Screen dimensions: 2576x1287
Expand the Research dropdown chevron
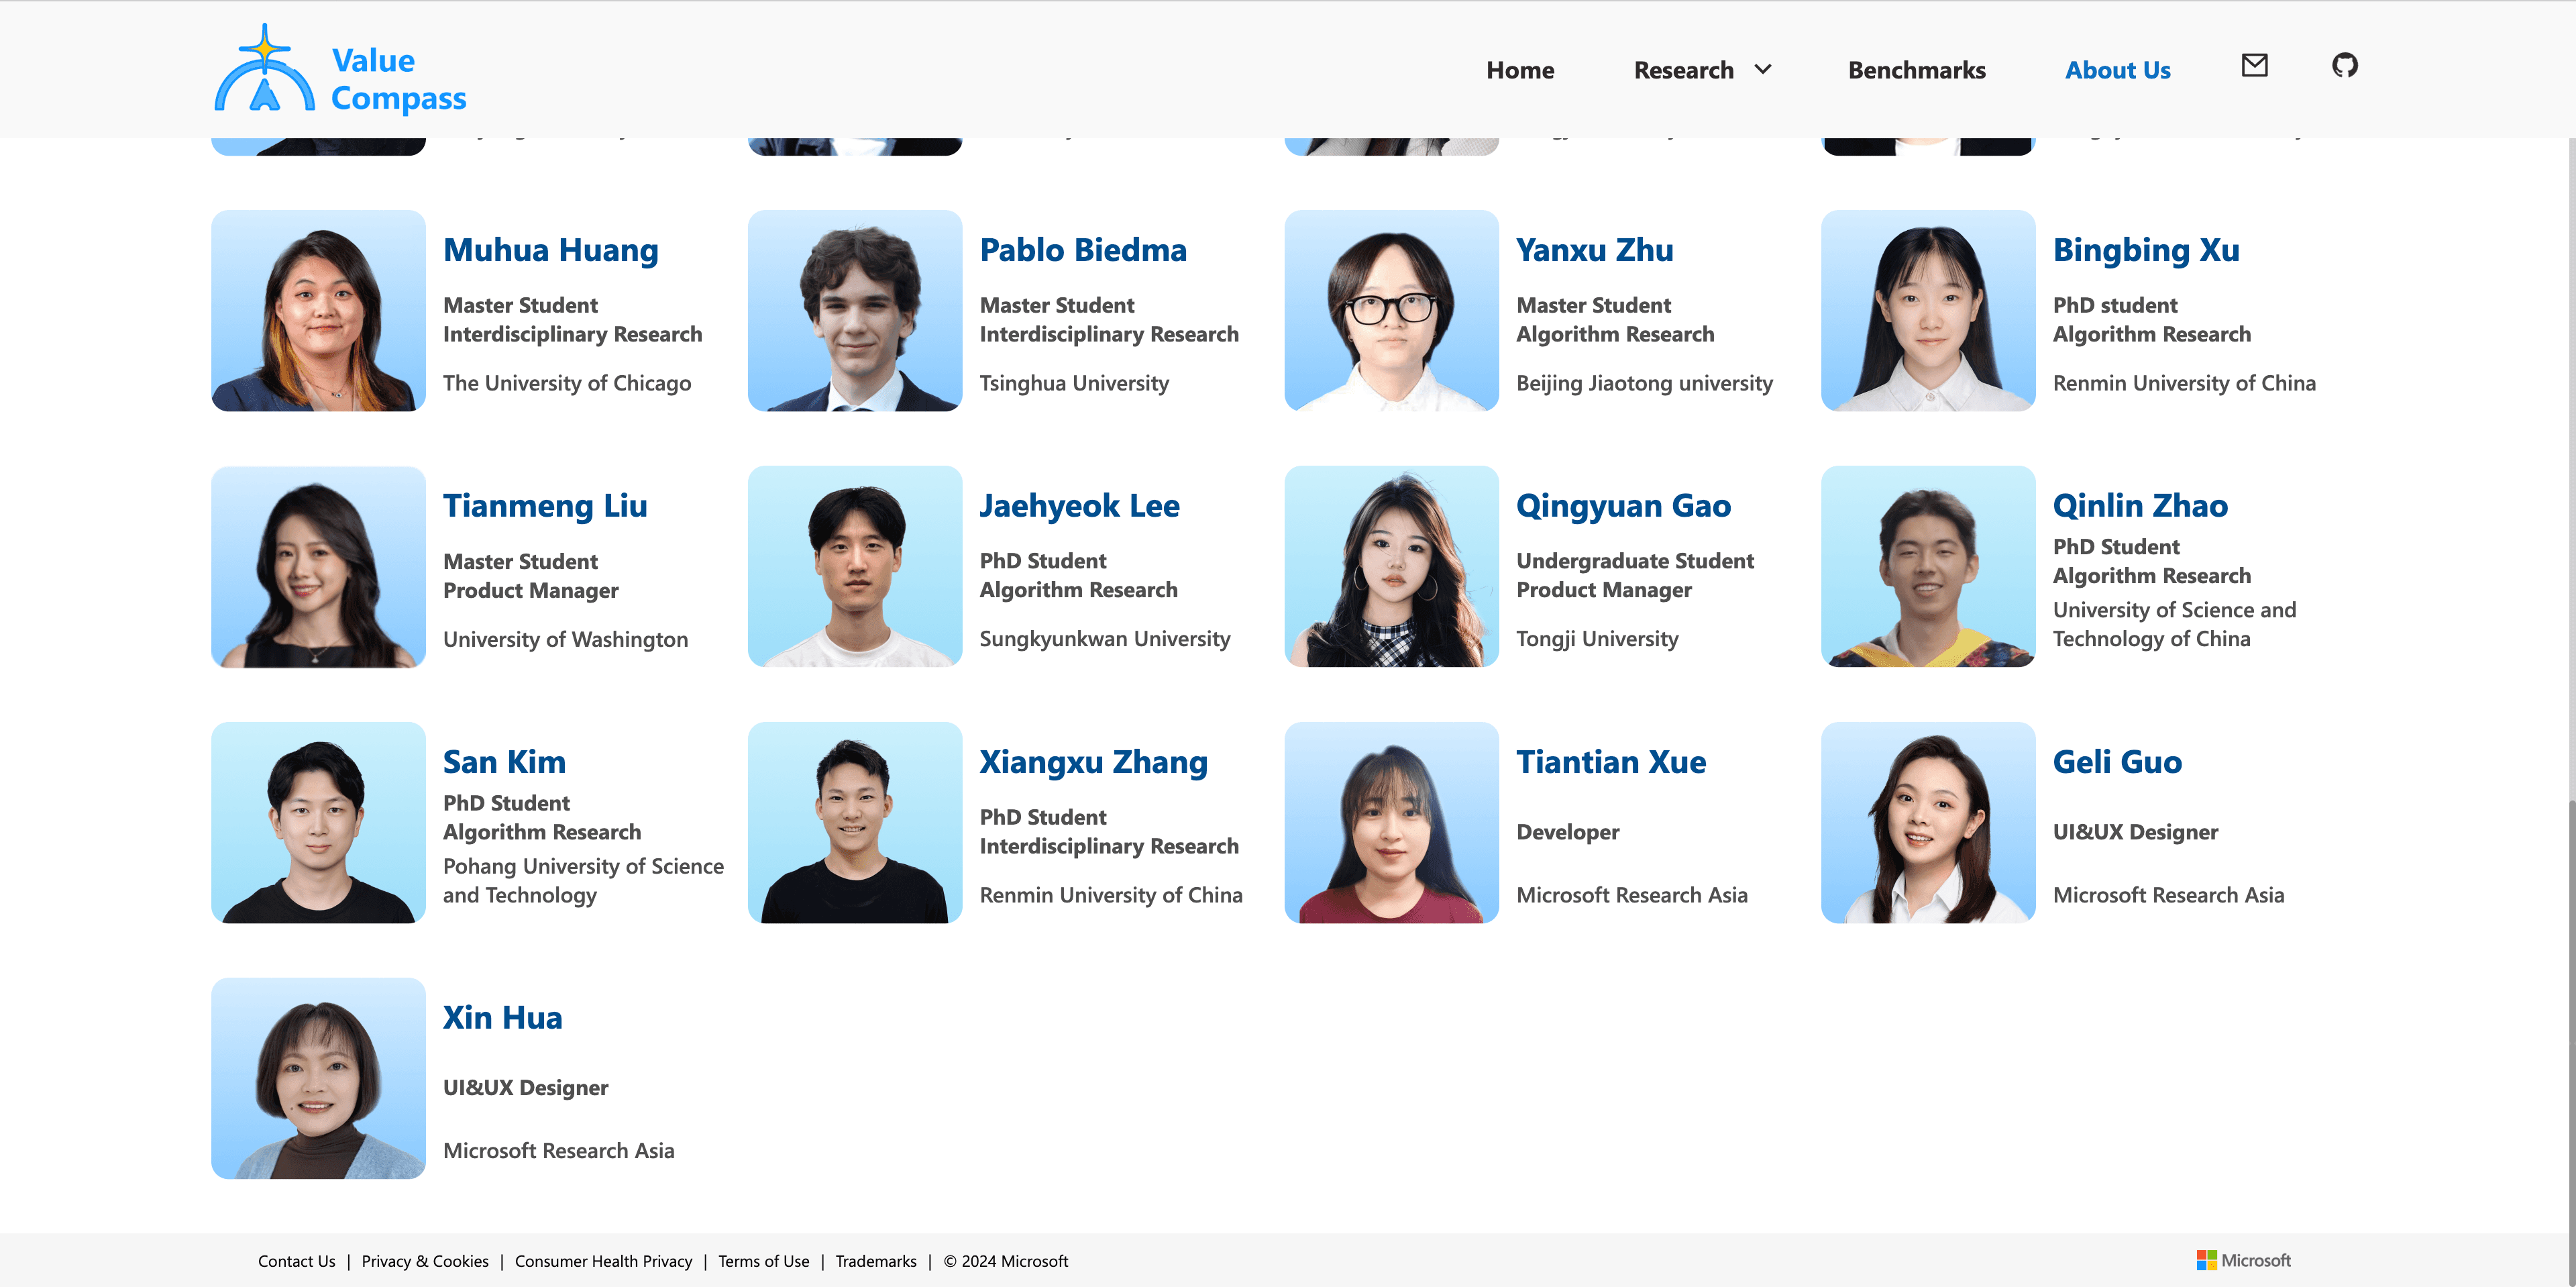pyautogui.click(x=1763, y=69)
